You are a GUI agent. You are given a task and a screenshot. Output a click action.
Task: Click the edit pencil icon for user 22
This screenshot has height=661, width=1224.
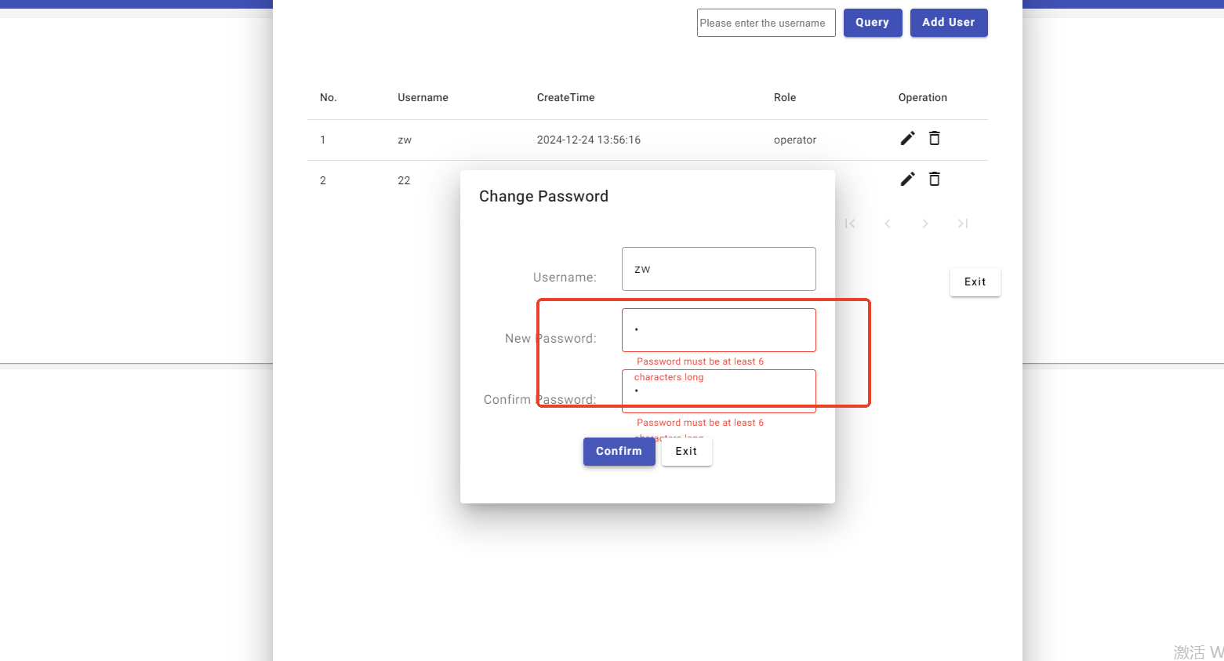907,180
